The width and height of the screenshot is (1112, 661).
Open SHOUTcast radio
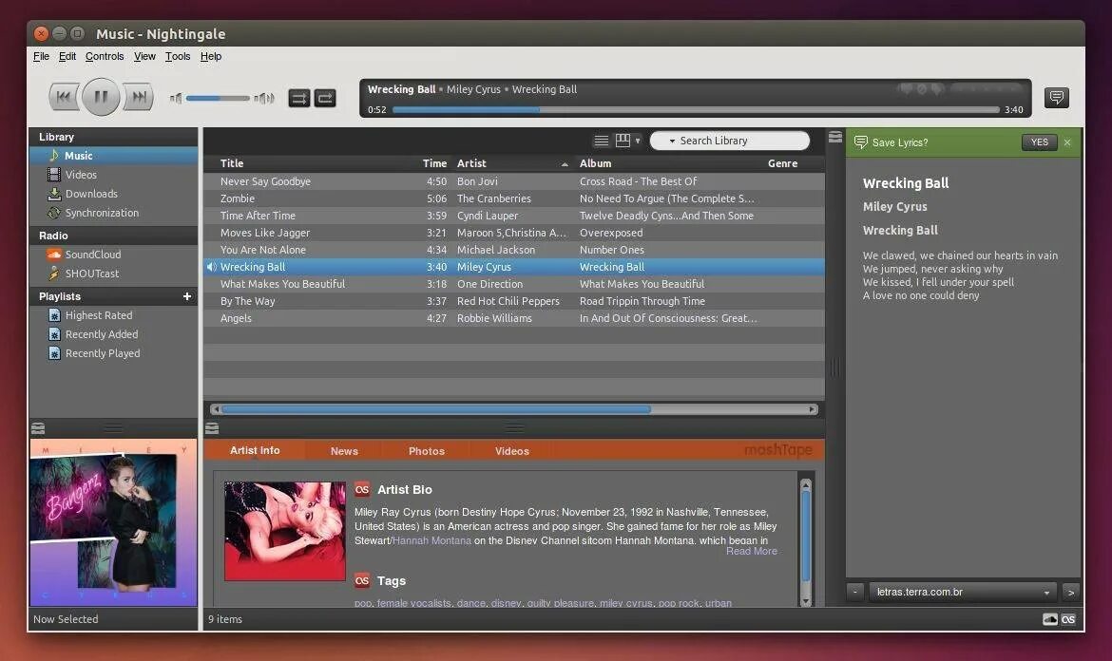(x=113, y=274)
